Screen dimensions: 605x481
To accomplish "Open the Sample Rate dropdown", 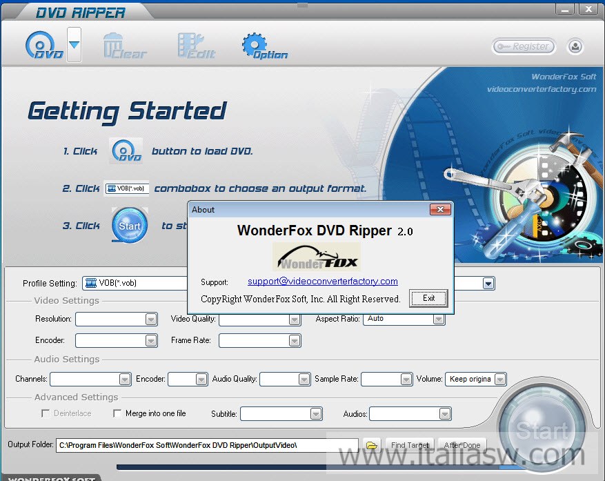I will click(387, 379).
